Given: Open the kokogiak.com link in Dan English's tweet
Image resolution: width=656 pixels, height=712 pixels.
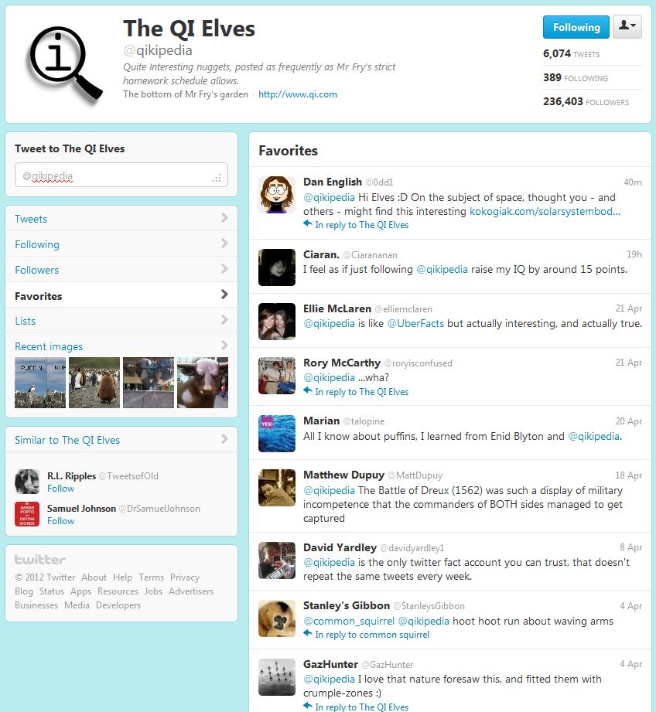Looking at the screenshot, I should (545, 211).
